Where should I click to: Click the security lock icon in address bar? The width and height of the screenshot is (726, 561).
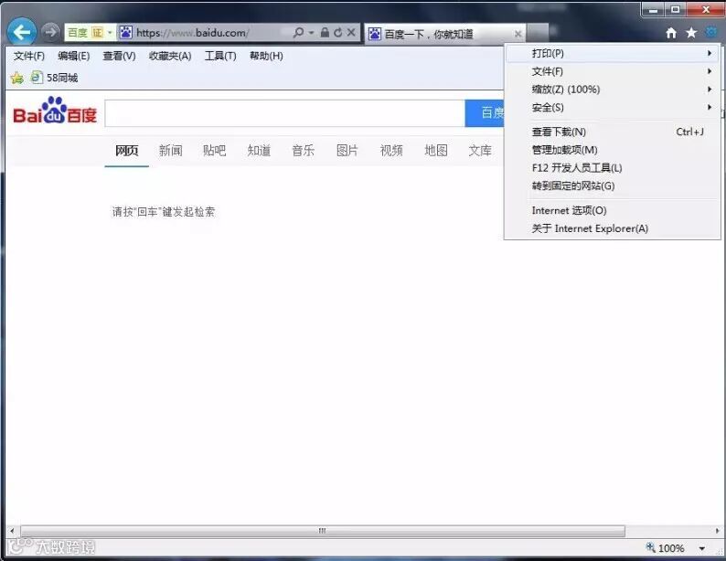pos(325,32)
